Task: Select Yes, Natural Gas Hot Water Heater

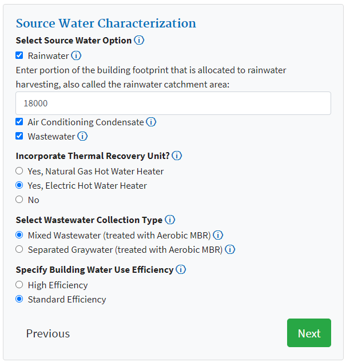Action: [x=19, y=171]
